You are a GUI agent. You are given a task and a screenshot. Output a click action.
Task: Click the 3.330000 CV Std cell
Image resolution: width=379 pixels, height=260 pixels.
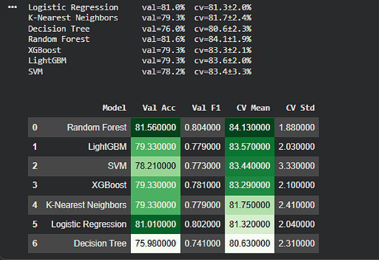tap(297, 166)
